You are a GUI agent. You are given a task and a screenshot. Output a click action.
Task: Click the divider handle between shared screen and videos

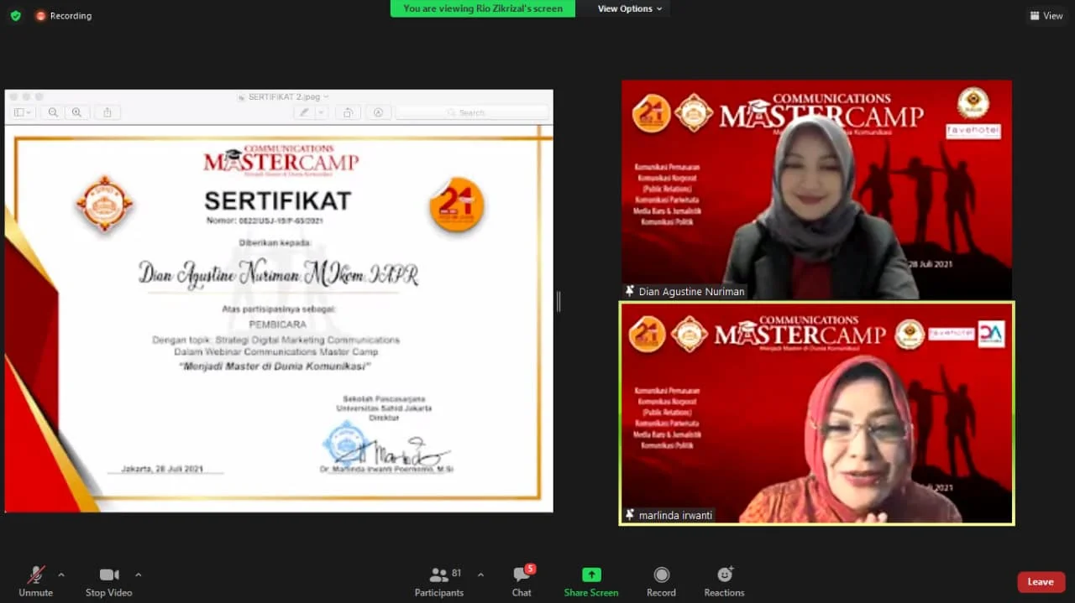point(558,301)
